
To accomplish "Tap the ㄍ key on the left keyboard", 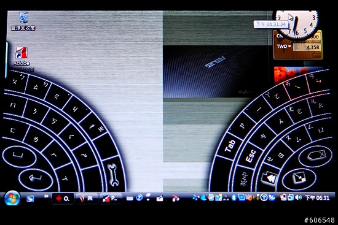I will point(57,96).
